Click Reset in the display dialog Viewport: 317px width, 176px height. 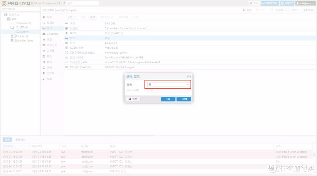pos(184,99)
